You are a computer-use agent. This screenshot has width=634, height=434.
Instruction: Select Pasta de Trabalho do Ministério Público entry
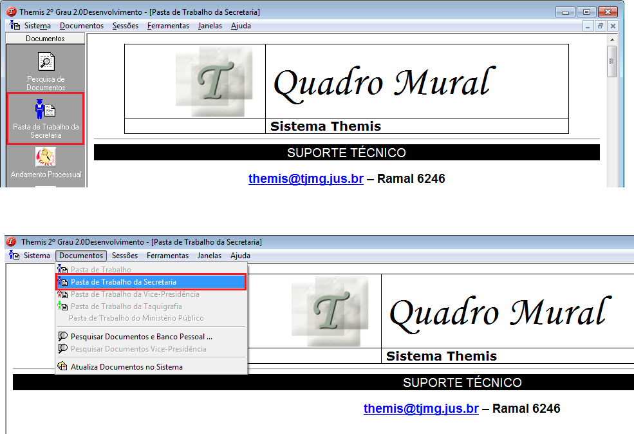(x=151, y=318)
